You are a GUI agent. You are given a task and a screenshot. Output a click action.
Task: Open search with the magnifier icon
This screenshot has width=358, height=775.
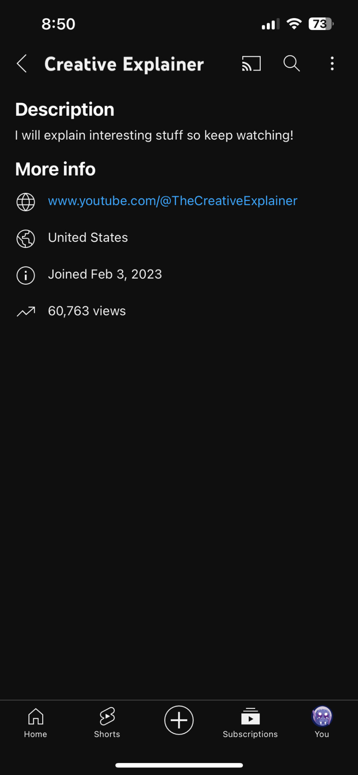pos(291,64)
